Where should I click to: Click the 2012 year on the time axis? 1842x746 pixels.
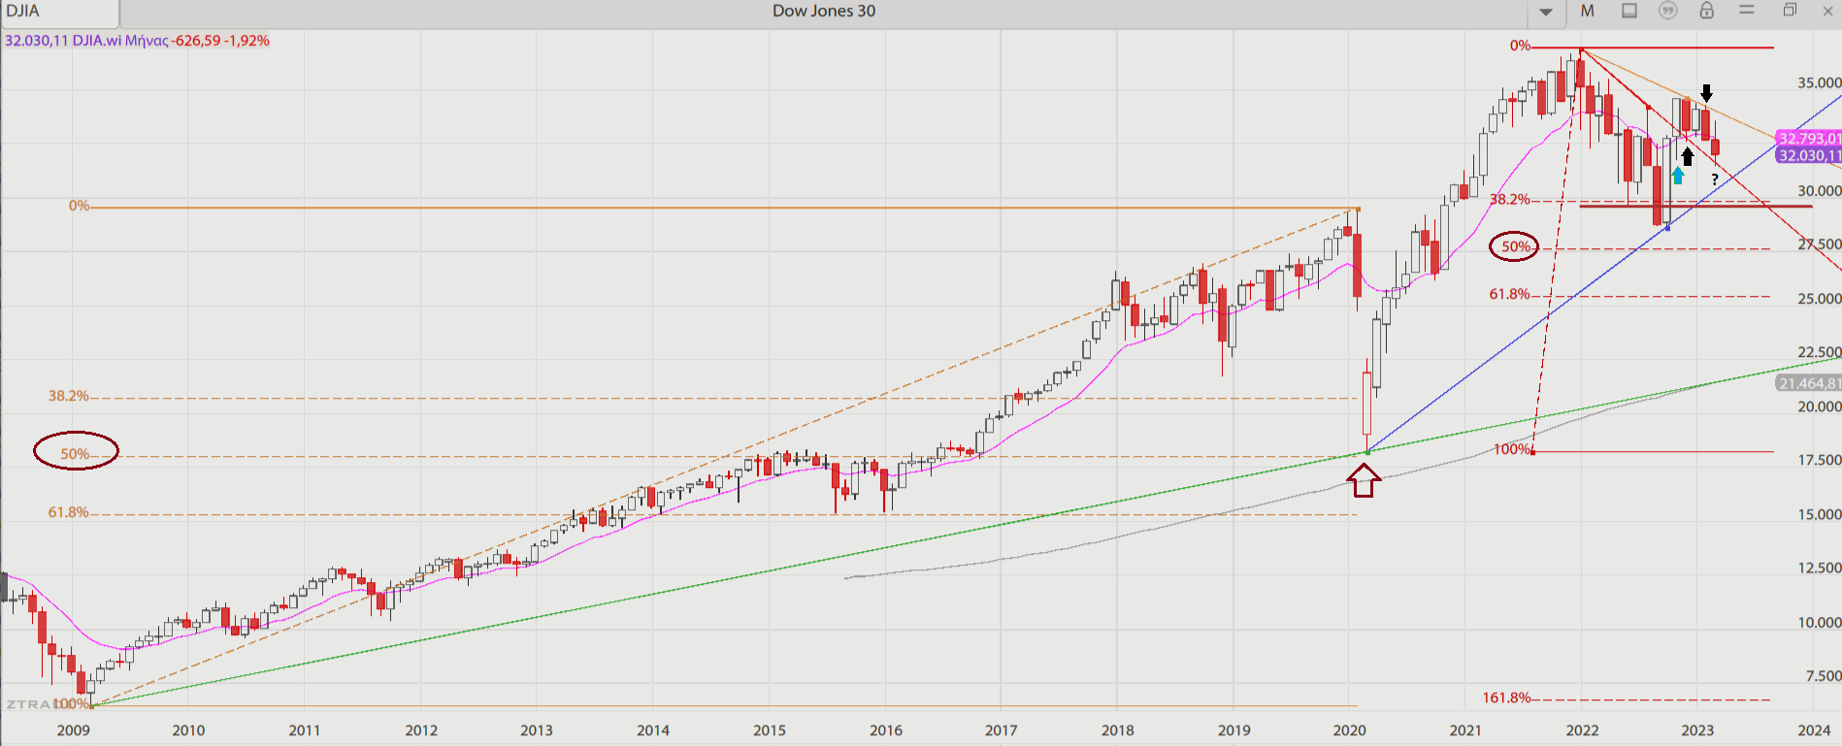tap(421, 730)
